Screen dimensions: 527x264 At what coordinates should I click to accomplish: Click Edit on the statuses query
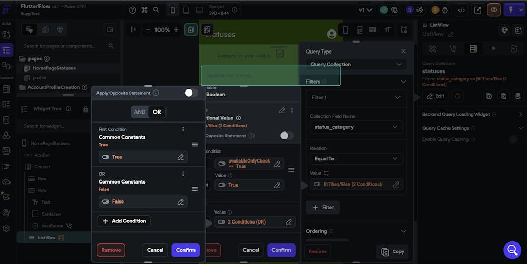(436, 96)
